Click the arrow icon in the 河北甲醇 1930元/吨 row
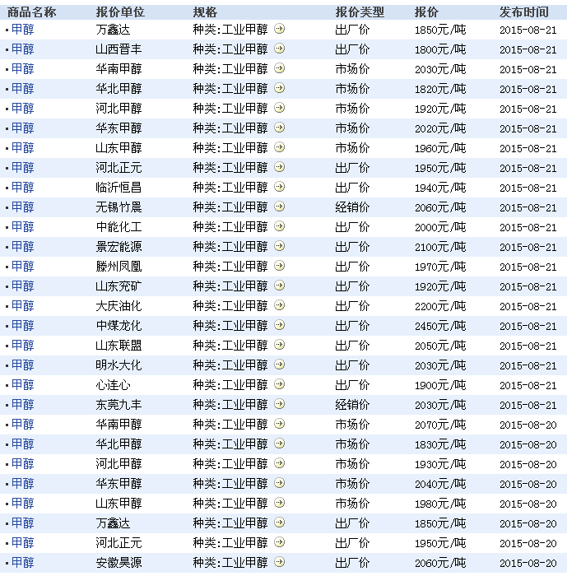Image resolution: width=567 pixels, height=576 pixels. (x=279, y=463)
